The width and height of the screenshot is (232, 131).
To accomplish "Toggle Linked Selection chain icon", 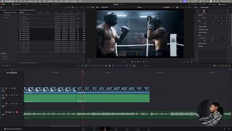I will pos(109,65).
